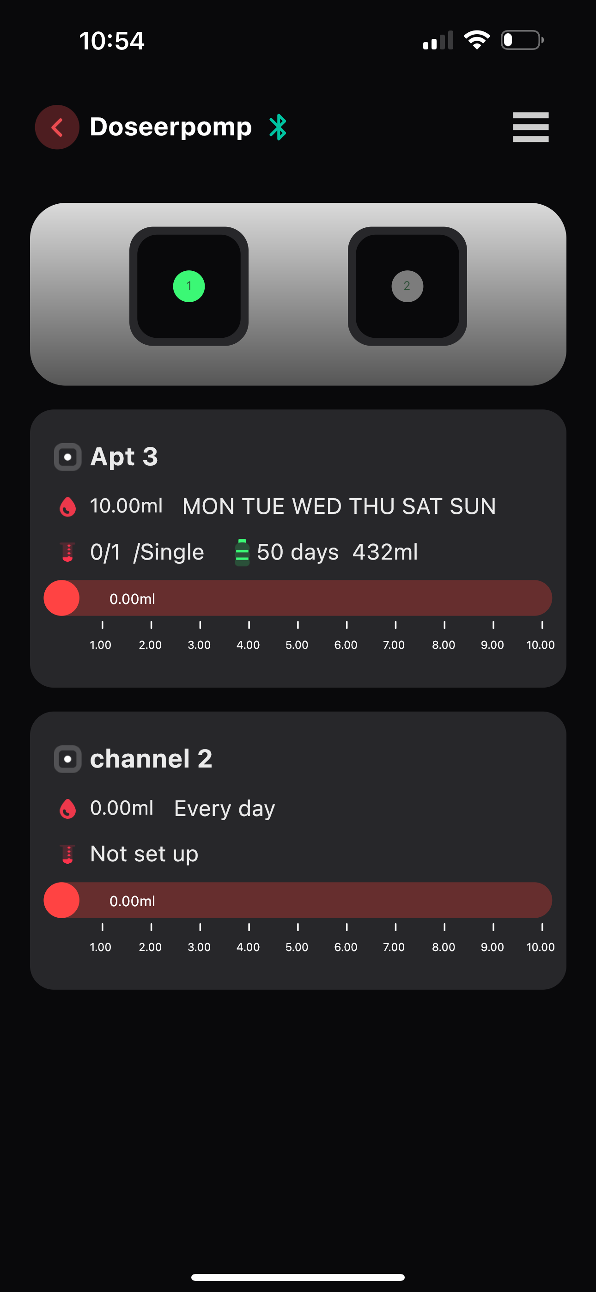The image size is (596, 1292).
Task: Tap the drop icon beside 0.00ml Every day
Action: 68,809
